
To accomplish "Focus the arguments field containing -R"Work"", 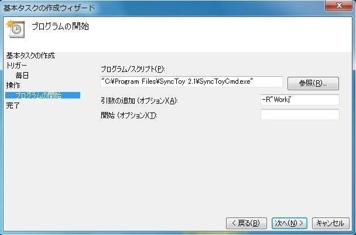I will click(300, 100).
